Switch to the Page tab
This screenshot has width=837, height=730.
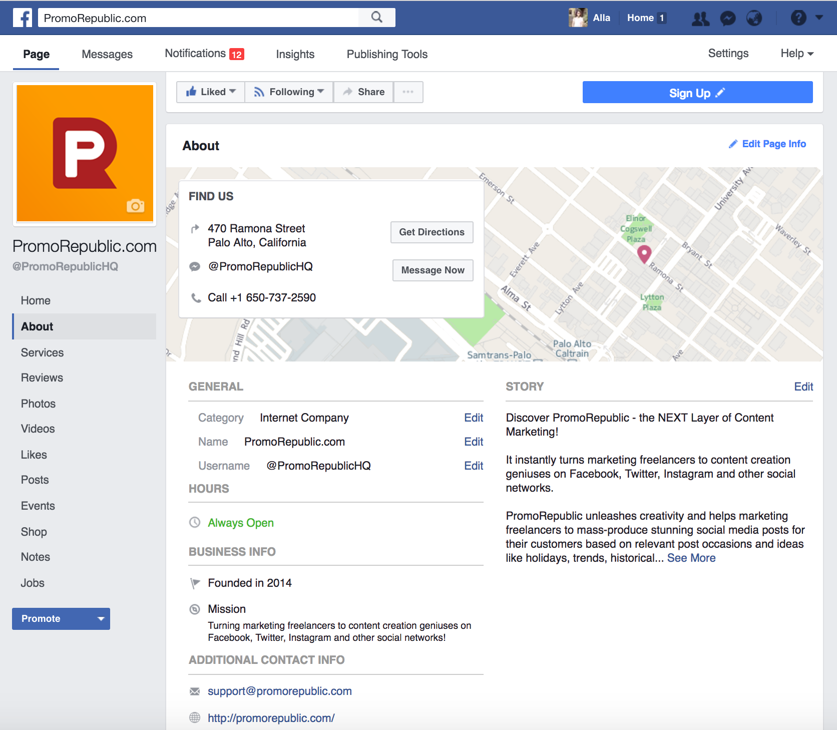(x=36, y=54)
